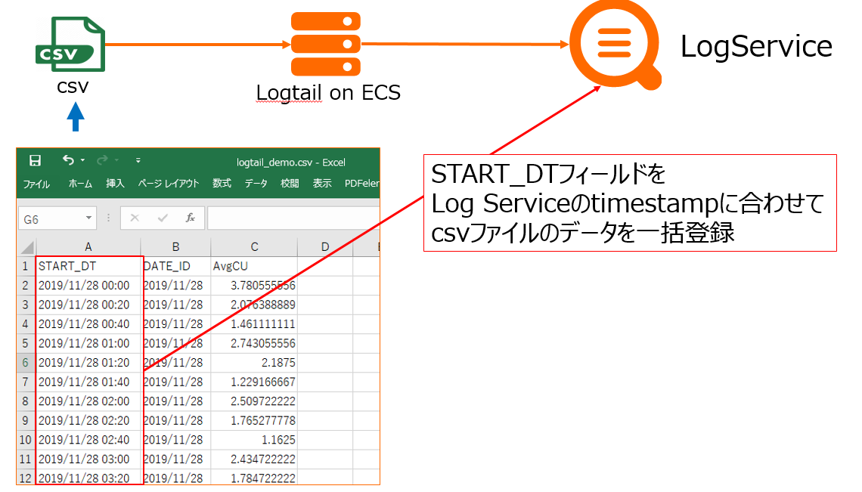Switch to the ページ レイアウト tab
Image resolution: width=862 pixels, height=492 pixels.
(x=168, y=184)
